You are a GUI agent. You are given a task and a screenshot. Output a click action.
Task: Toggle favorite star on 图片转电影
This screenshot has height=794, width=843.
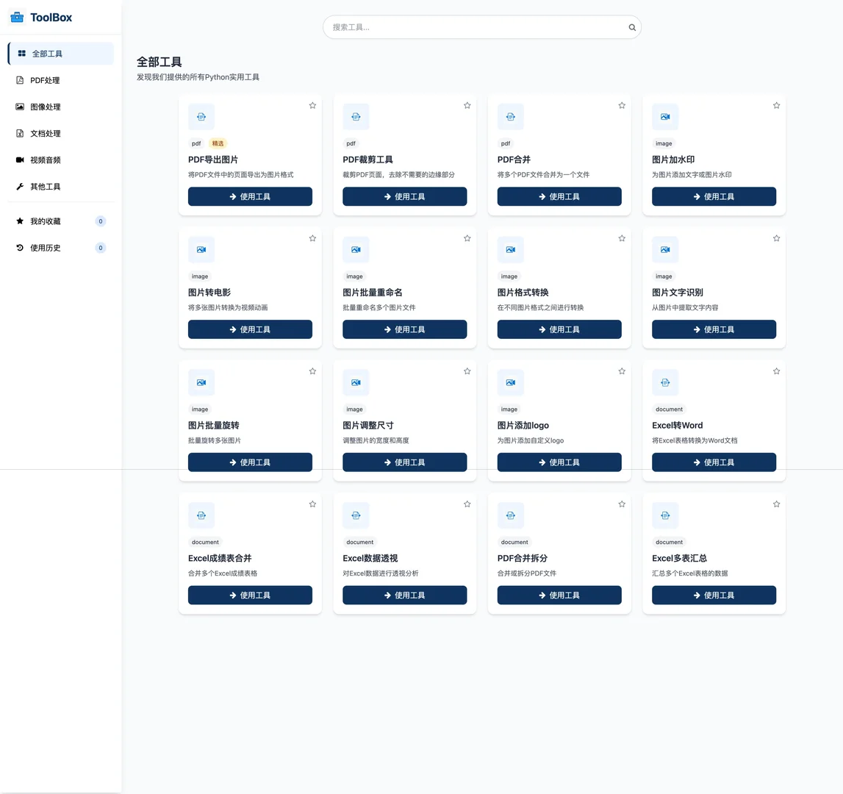[x=312, y=238]
